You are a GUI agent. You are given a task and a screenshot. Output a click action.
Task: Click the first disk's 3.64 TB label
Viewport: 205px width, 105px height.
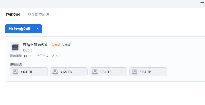tap(26, 72)
